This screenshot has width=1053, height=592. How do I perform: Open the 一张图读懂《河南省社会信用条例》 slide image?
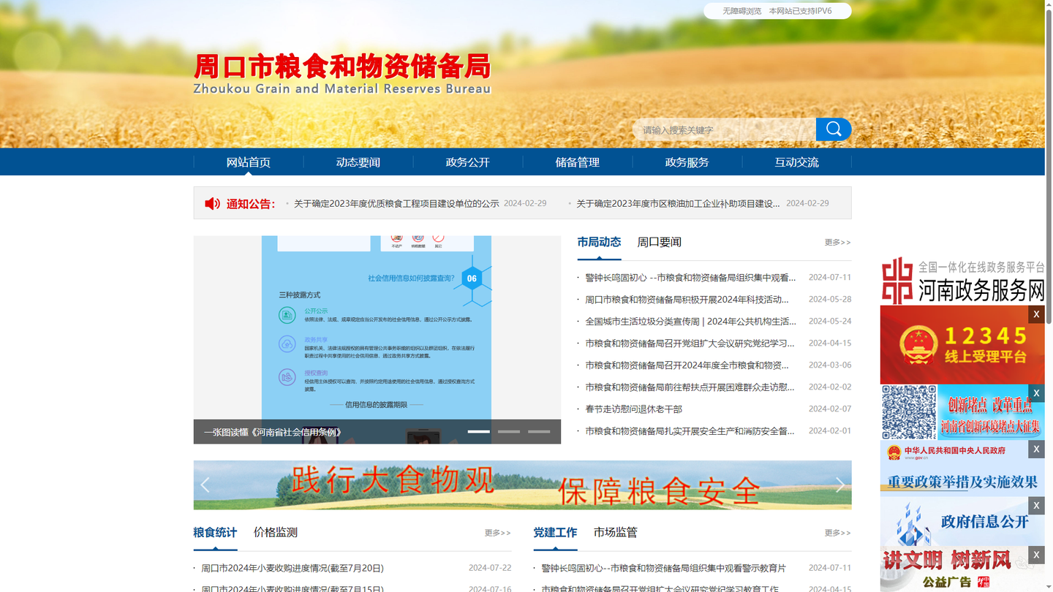click(x=377, y=327)
